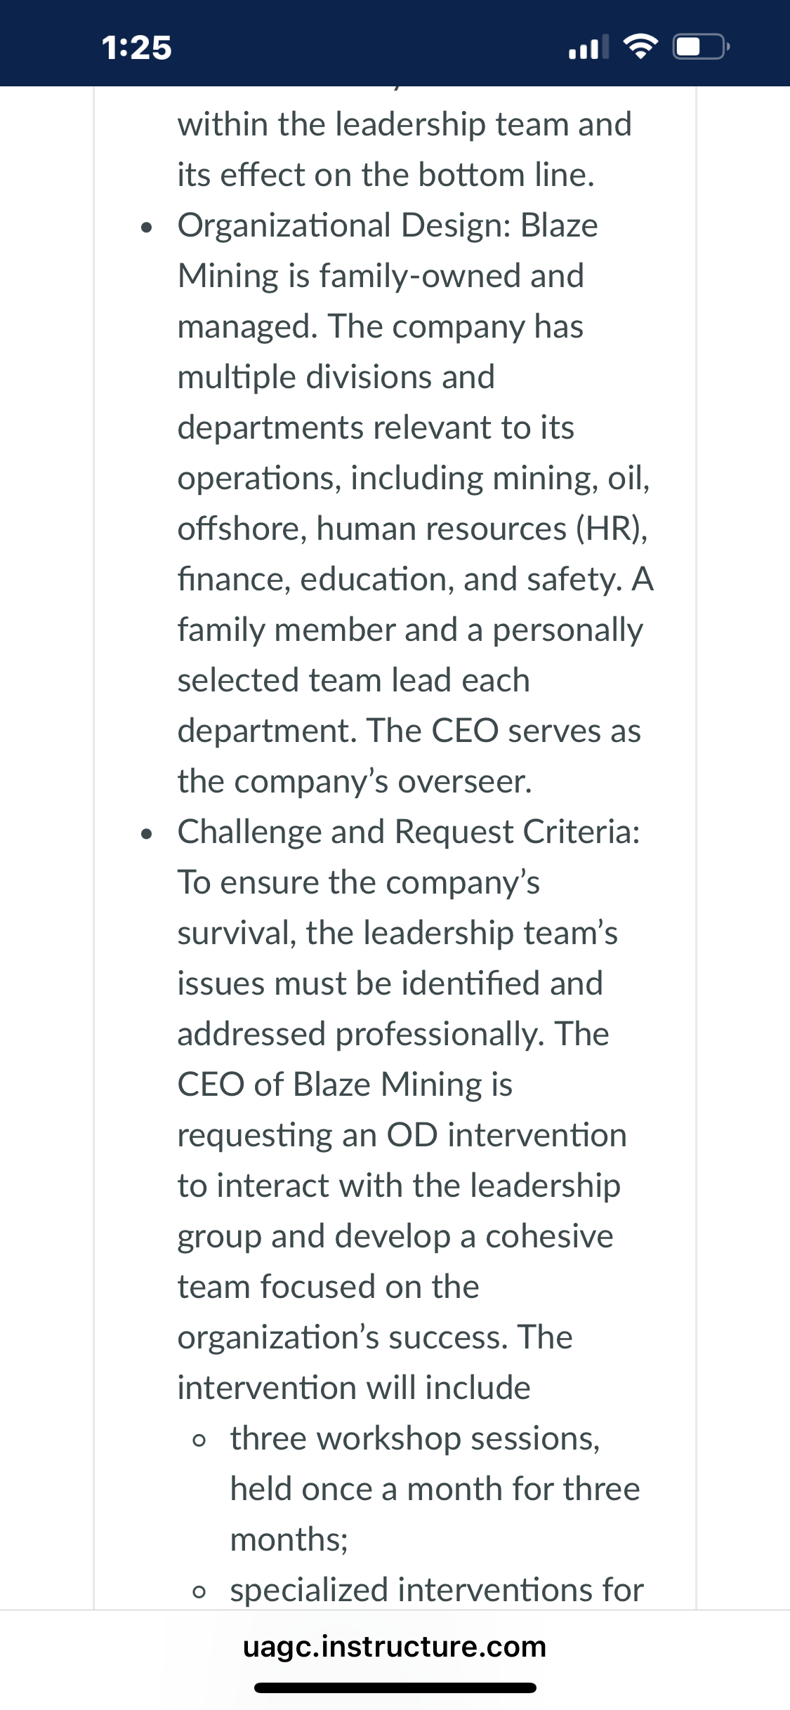Click the bullet before Organizational Design
This screenshot has height=1710, width=790.
click(146, 227)
